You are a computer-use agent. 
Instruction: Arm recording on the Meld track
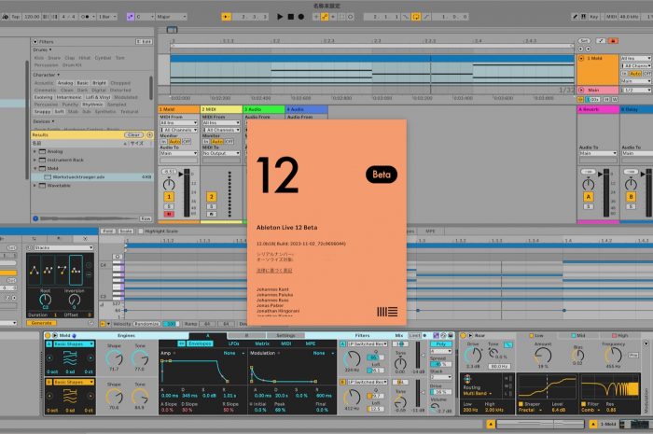(x=169, y=214)
